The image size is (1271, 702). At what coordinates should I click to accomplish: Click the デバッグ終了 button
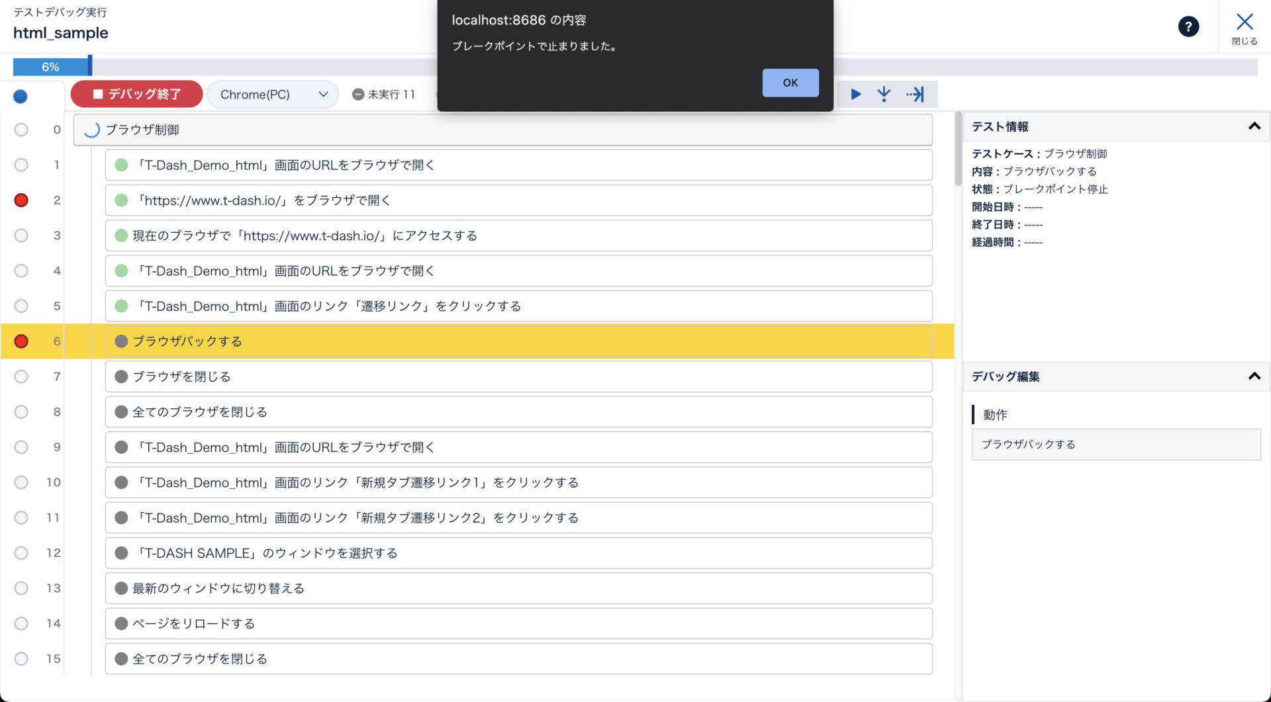pos(137,94)
